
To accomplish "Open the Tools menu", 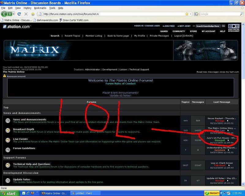I will click(x=52, y=8).
